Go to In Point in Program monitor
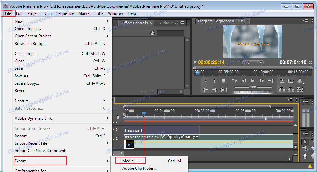Image resolution: width=317 pixels, height=172 pixels. pyautogui.click(x=206, y=90)
